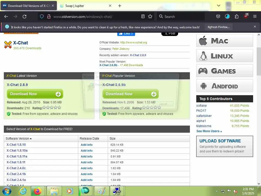Close the Swap | Jupiter tab
The width and height of the screenshot is (261, 196).
110,6
